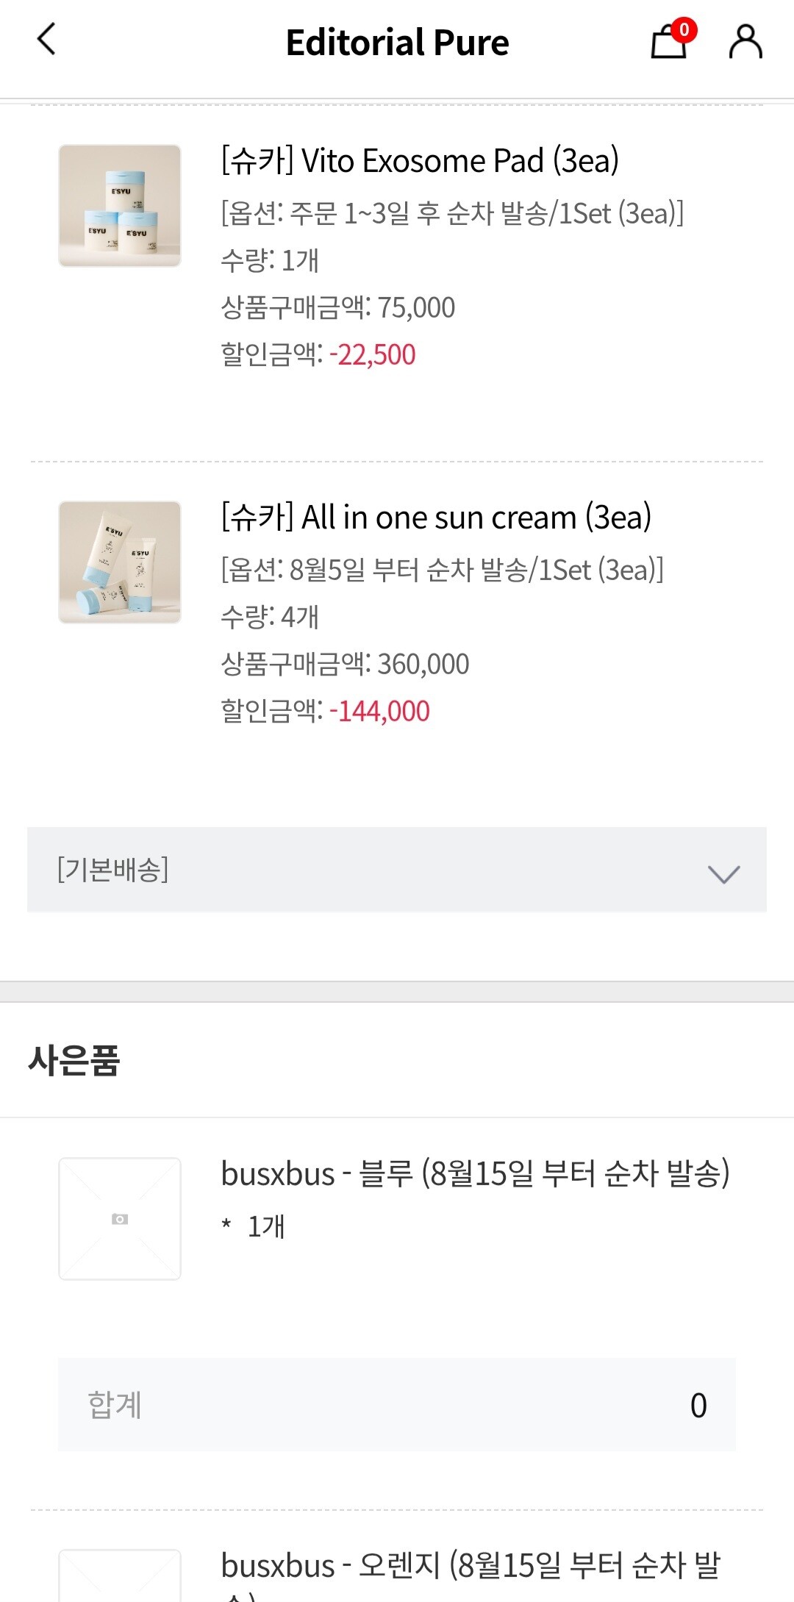Open the shopping bag cart icon

click(x=668, y=43)
